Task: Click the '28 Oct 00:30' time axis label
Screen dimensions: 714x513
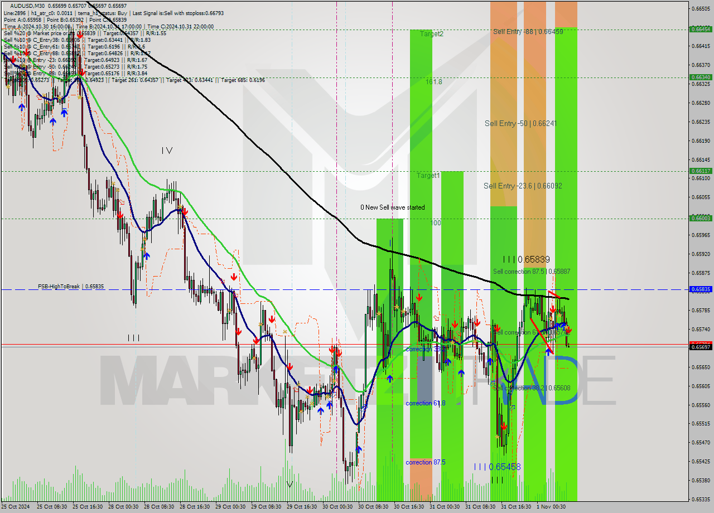Action: (124, 506)
